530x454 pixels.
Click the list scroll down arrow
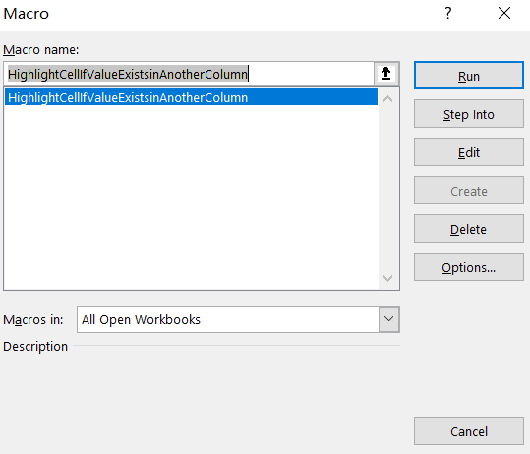(x=388, y=278)
